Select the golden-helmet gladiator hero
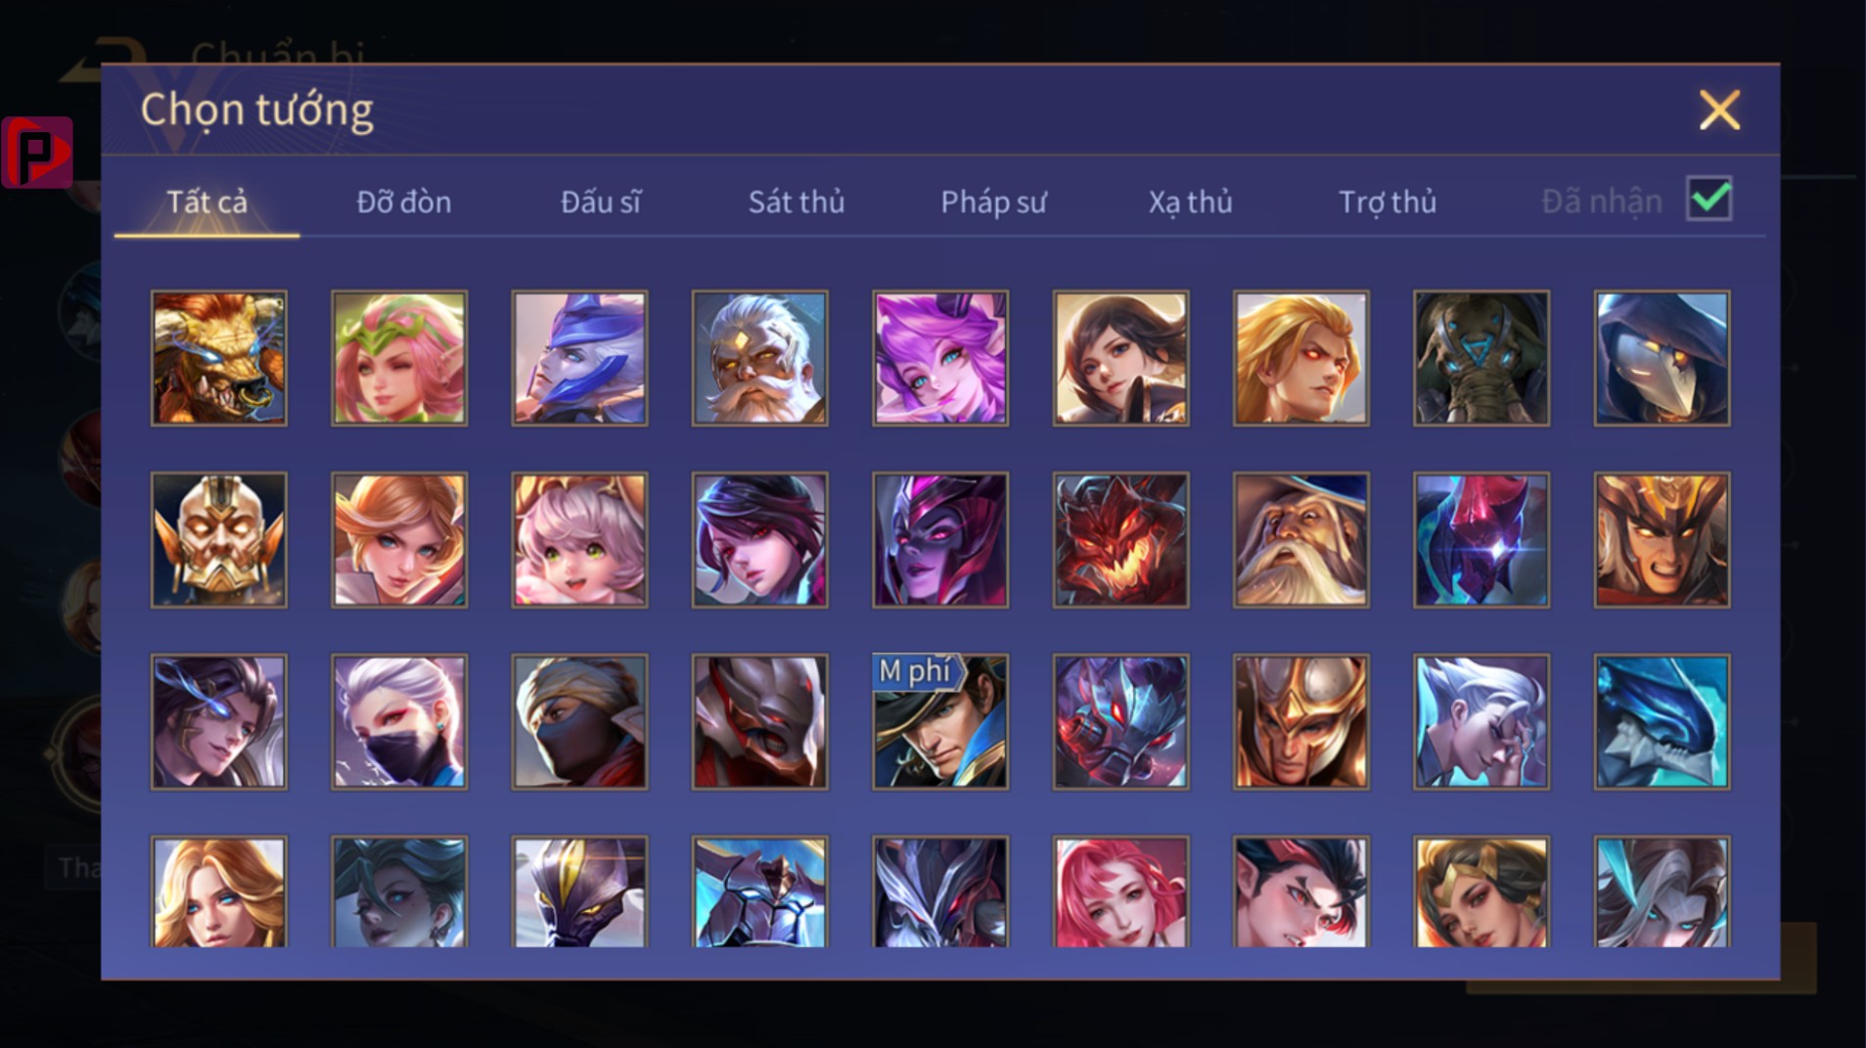 1300,722
